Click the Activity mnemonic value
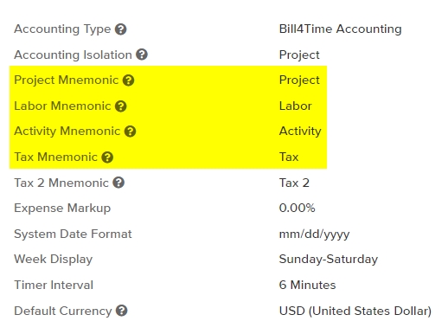Screen dimensions: 448x334 [300, 132]
